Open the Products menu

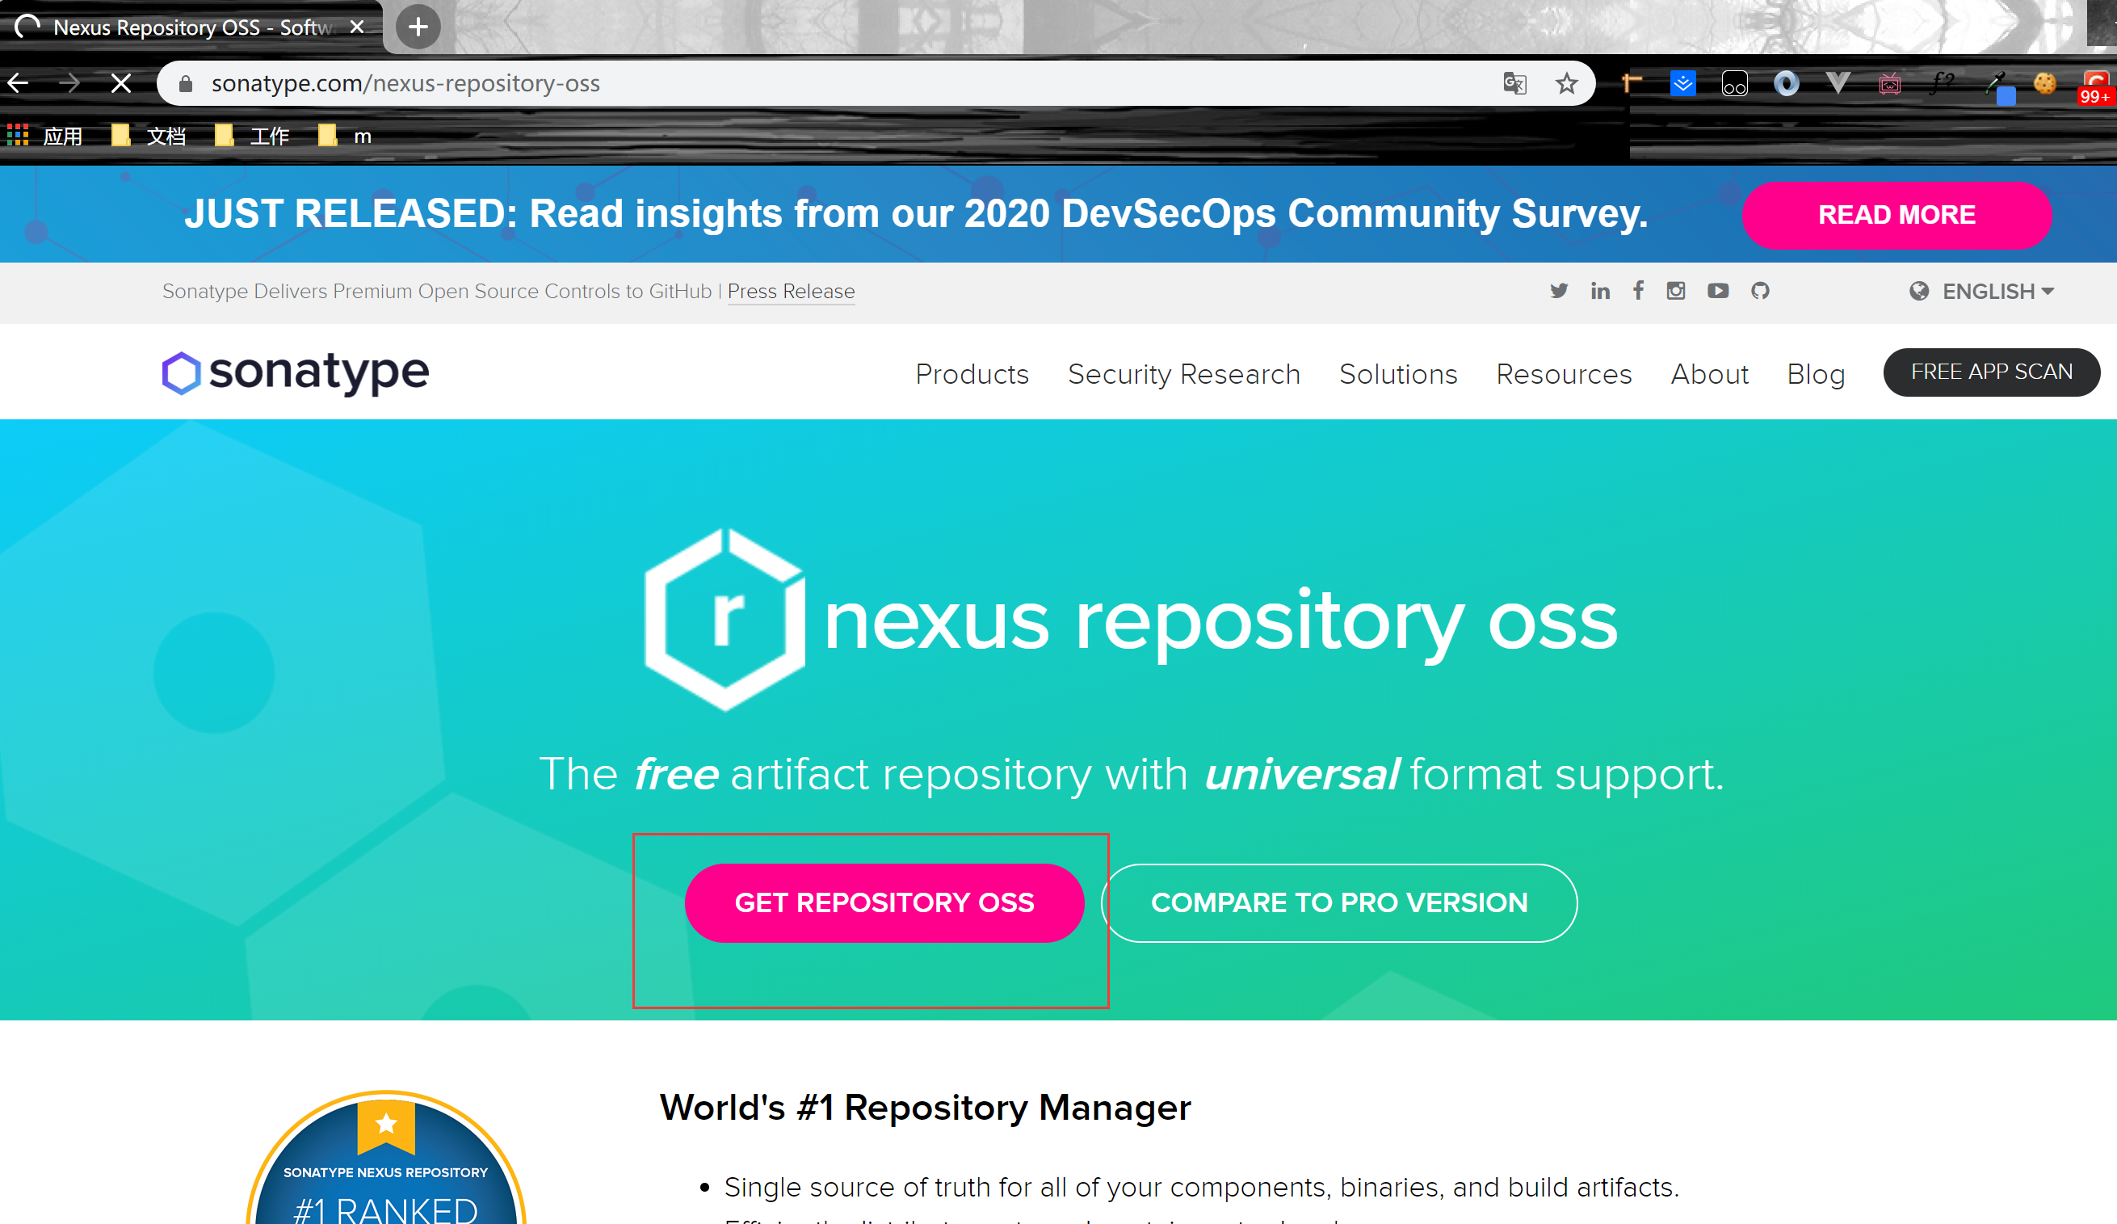[x=972, y=374]
